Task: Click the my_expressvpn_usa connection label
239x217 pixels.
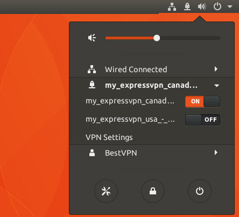Action: pyautogui.click(x=130, y=120)
